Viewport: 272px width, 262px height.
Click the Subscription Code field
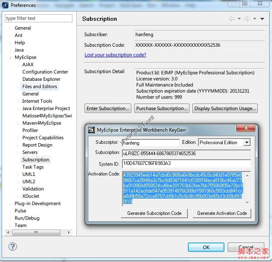(x=199, y=45)
